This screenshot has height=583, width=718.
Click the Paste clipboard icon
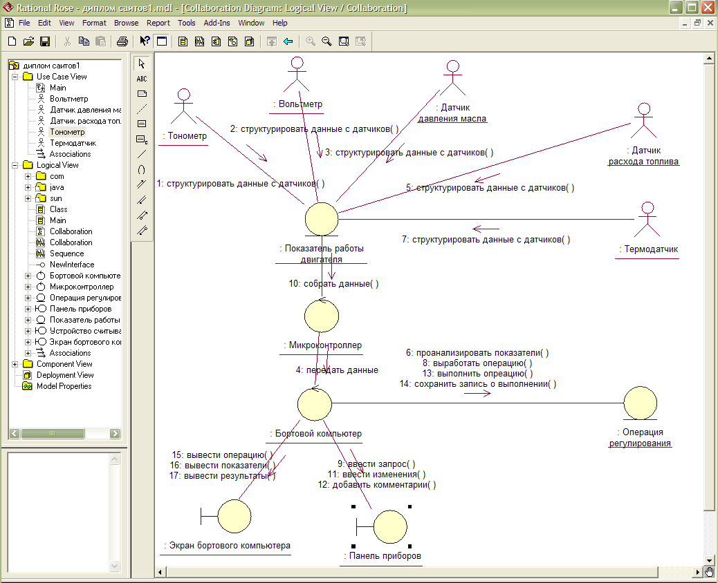tap(100, 41)
